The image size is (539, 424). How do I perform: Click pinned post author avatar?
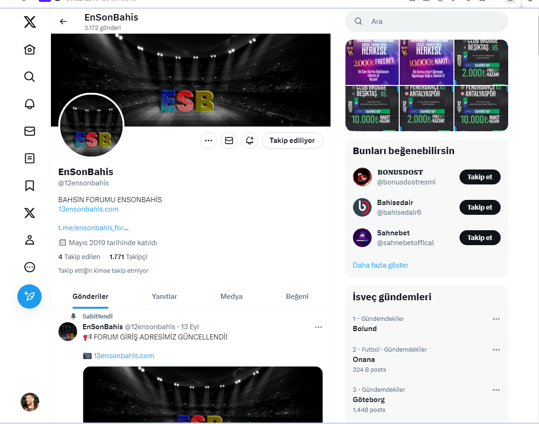point(68,332)
